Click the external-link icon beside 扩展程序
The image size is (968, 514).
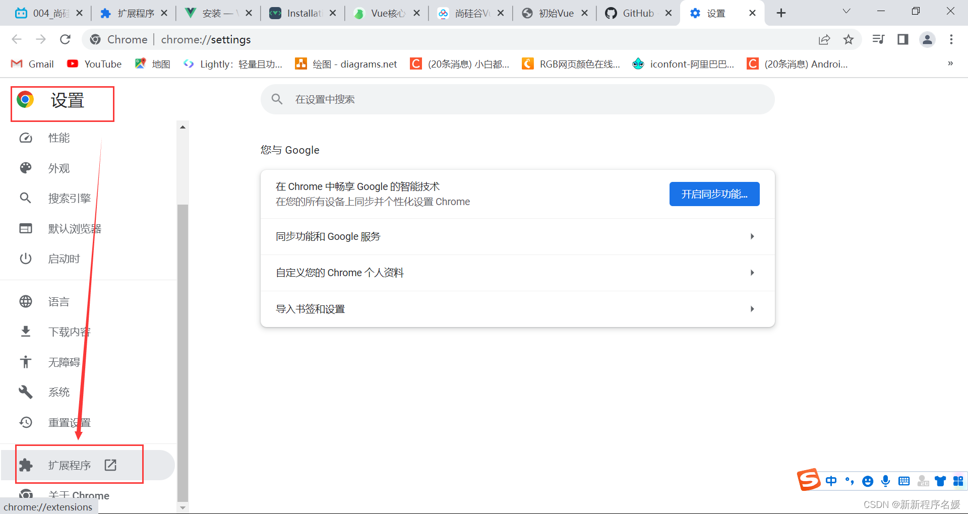point(110,465)
